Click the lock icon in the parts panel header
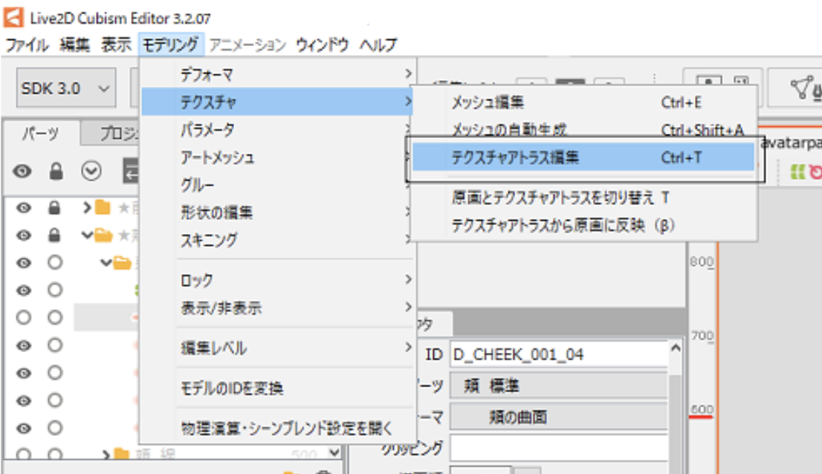Image resolution: width=822 pixels, height=474 pixels. (x=55, y=172)
